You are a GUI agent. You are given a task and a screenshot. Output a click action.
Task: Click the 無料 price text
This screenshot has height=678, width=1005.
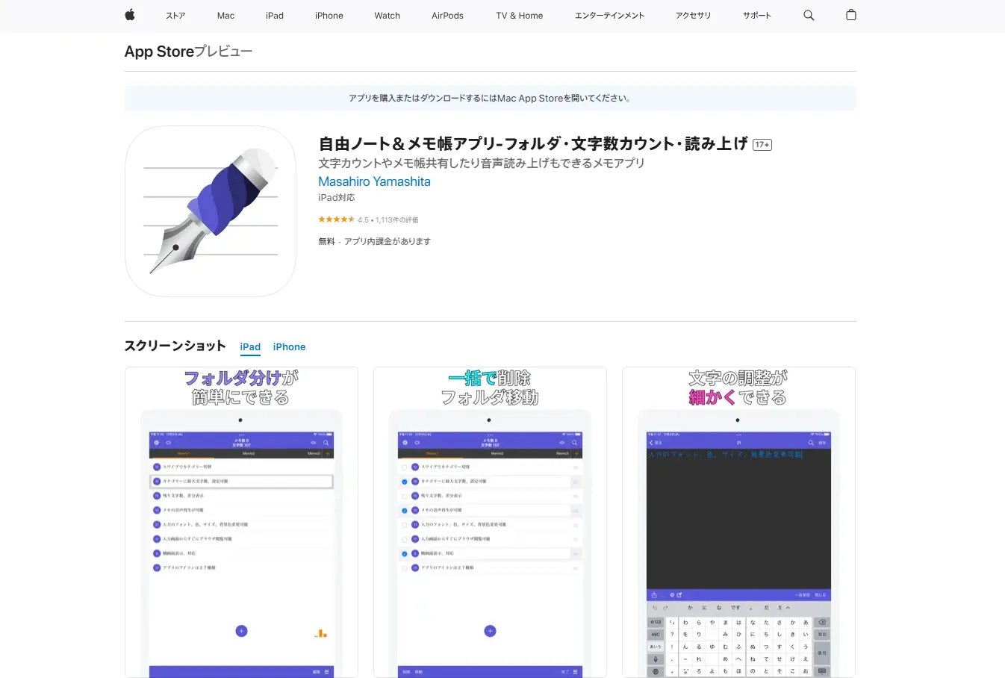[326, 242]
